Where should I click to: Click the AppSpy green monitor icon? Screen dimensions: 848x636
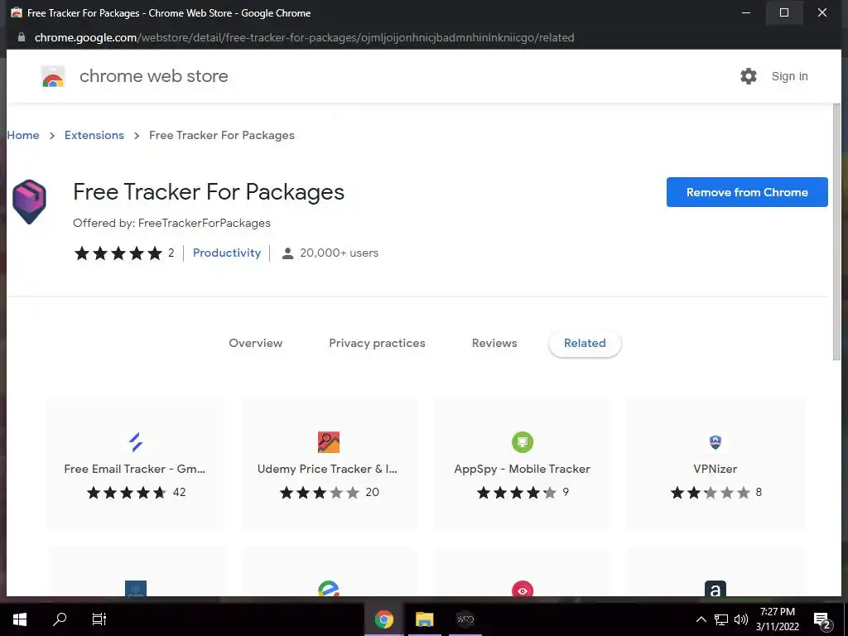[x=523, y=442]
